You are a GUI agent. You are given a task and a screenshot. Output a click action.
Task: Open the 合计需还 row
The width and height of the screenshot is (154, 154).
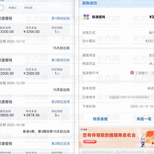[x=118, y=41]
